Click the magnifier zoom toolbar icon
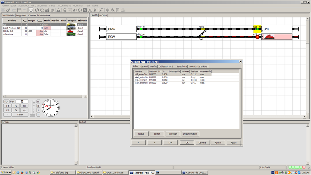This screenshot has width=311, height=175. (x=101, y=10)
